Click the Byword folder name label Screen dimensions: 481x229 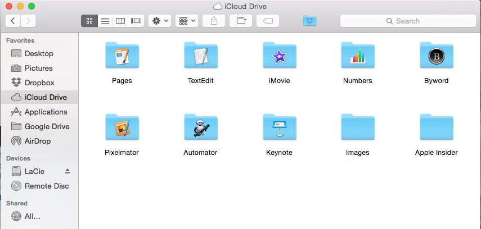pos(436,81)
